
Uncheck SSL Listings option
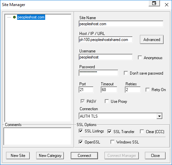81,131
